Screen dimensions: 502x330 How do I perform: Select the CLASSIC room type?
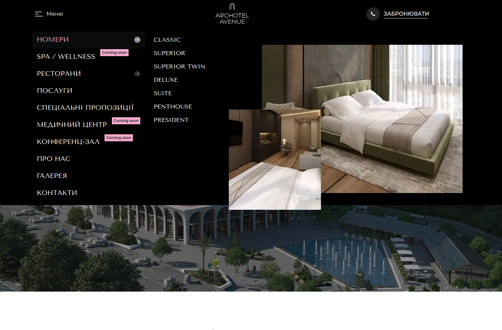167,40
